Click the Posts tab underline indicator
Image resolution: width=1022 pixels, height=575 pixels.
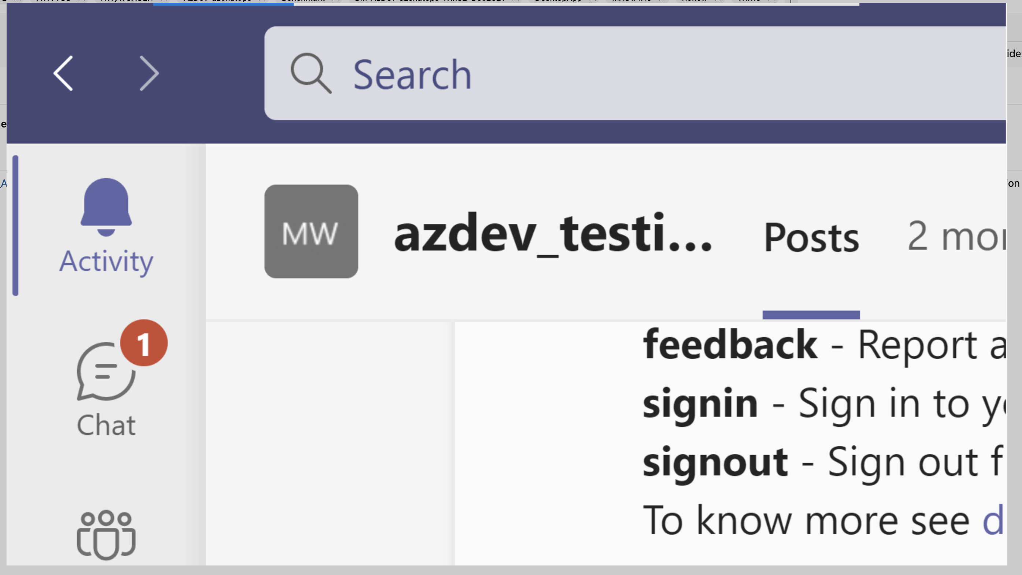(811, 315)
